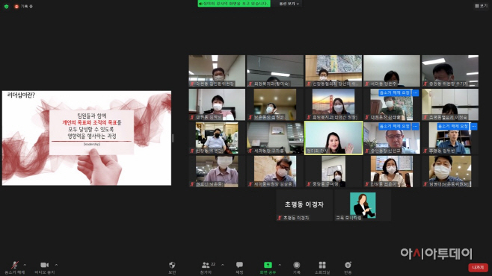Open more options on 중앙동장 신선교 tile

point(416,126)
